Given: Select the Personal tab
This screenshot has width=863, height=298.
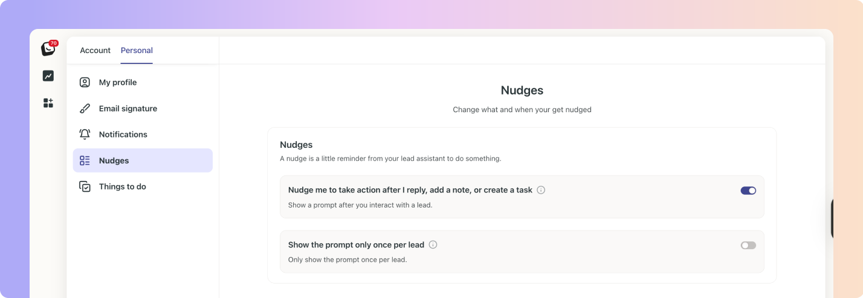Looking at the screenshot, I should (x=137, y=51).
